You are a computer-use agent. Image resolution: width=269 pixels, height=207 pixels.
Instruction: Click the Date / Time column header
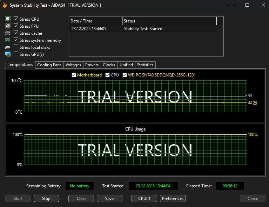click(x=96, y=21)
